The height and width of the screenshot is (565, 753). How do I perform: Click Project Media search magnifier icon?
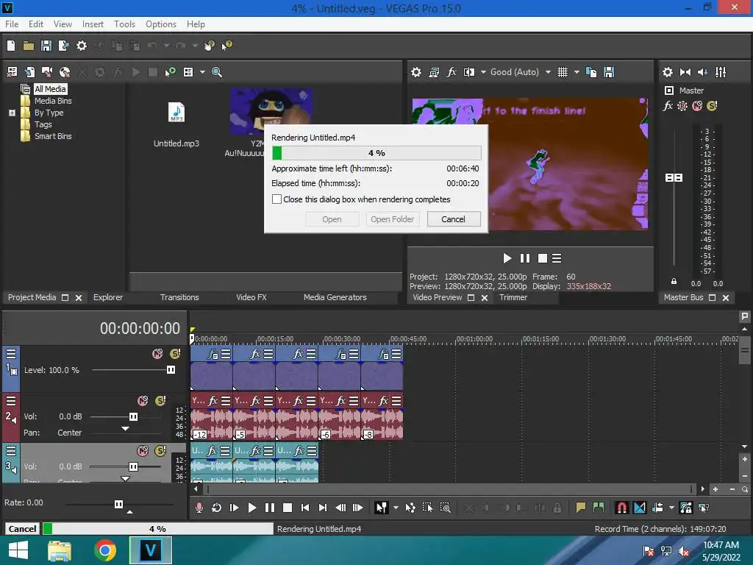(217, 72)
